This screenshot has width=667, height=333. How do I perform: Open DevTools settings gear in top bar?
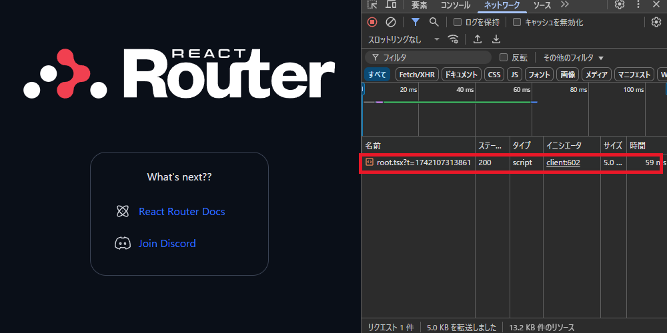coord(620,5)
